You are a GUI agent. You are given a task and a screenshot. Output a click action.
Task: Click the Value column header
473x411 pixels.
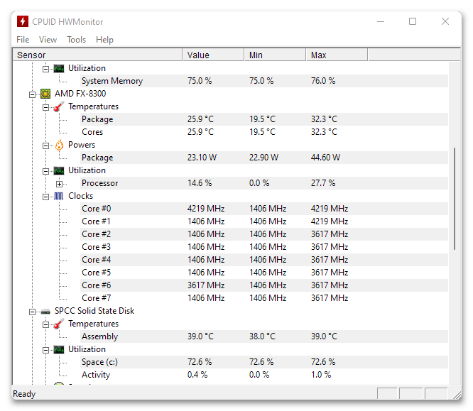pyautogui.click(x=213, y=55)
